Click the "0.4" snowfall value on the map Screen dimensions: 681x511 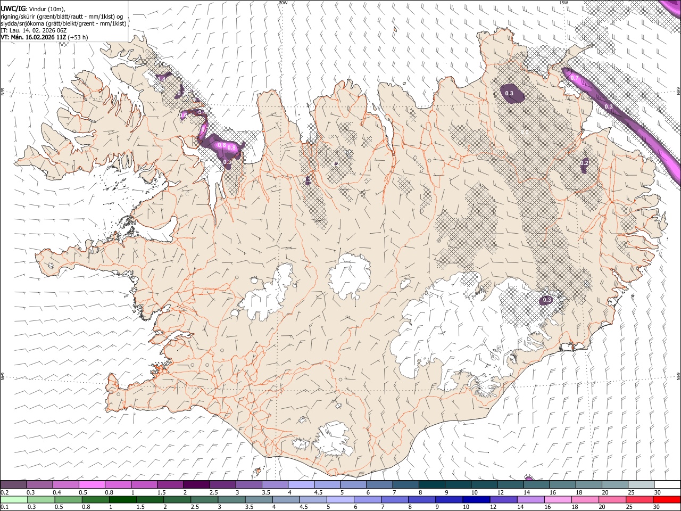click(161, 79)
